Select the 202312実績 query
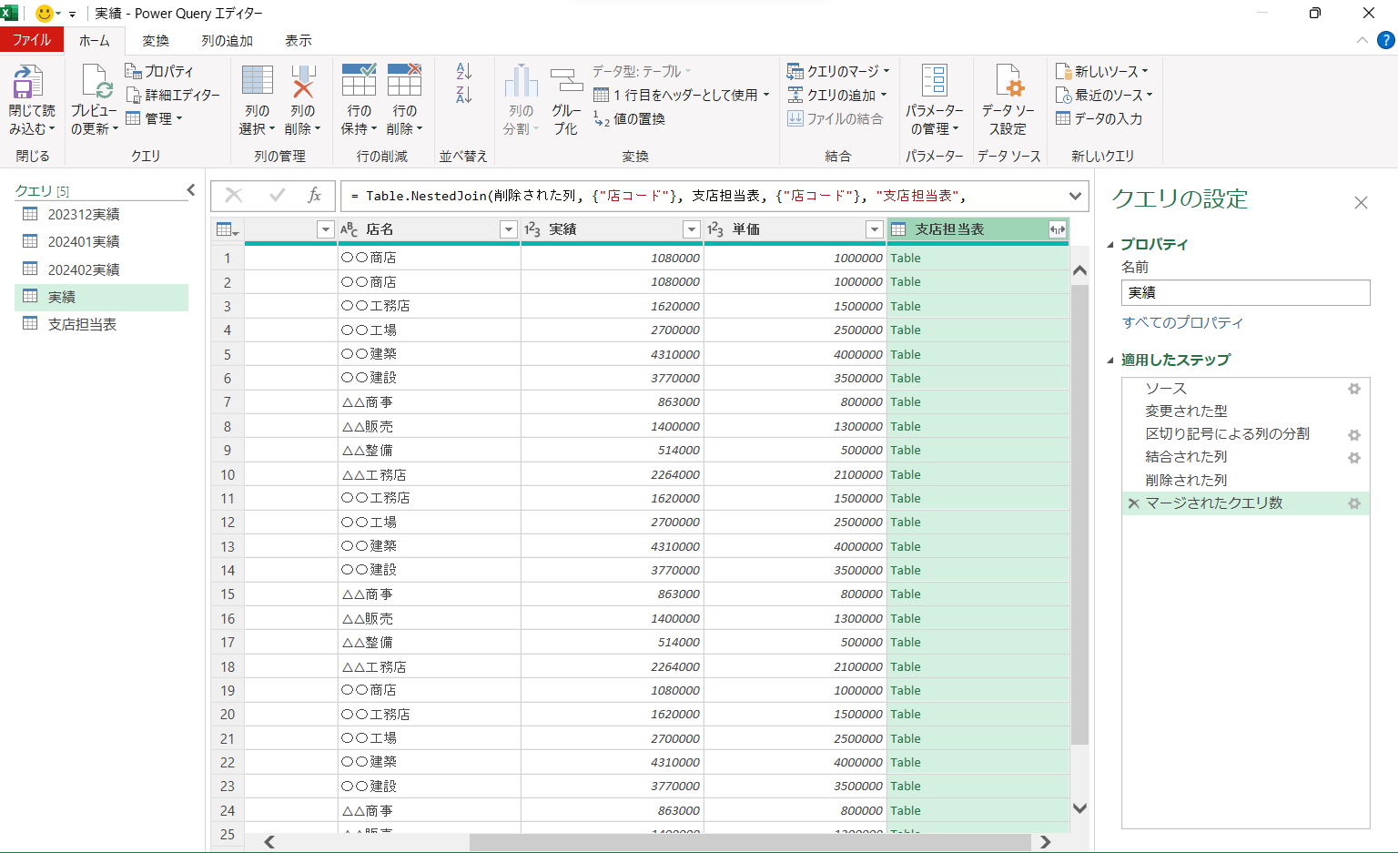The image size is (1398, 853). coord(101,214)
